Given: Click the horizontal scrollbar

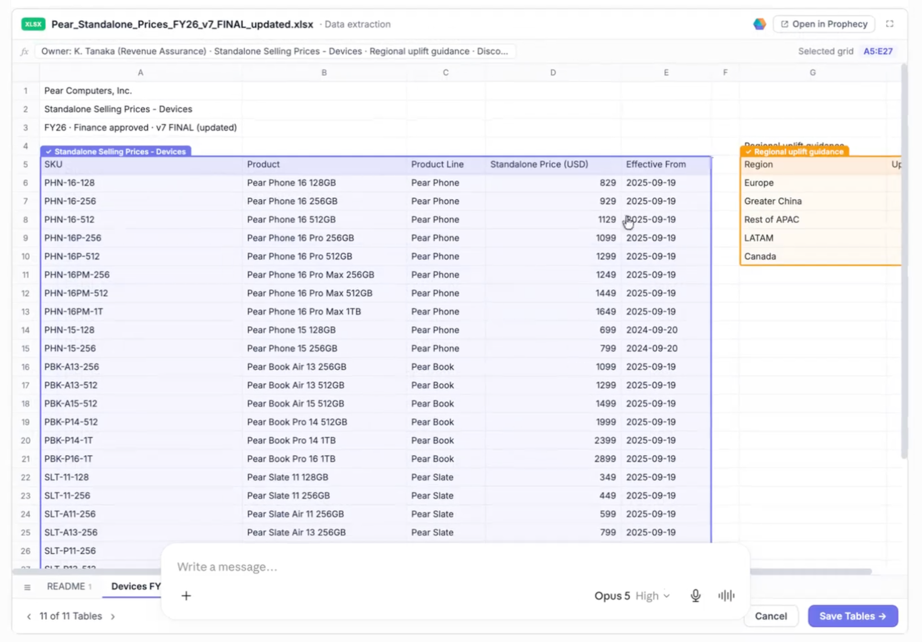Looking at the screenshot, I should (810, 572).
